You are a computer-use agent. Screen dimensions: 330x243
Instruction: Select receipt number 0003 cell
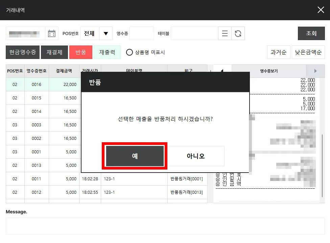(37, 125)
